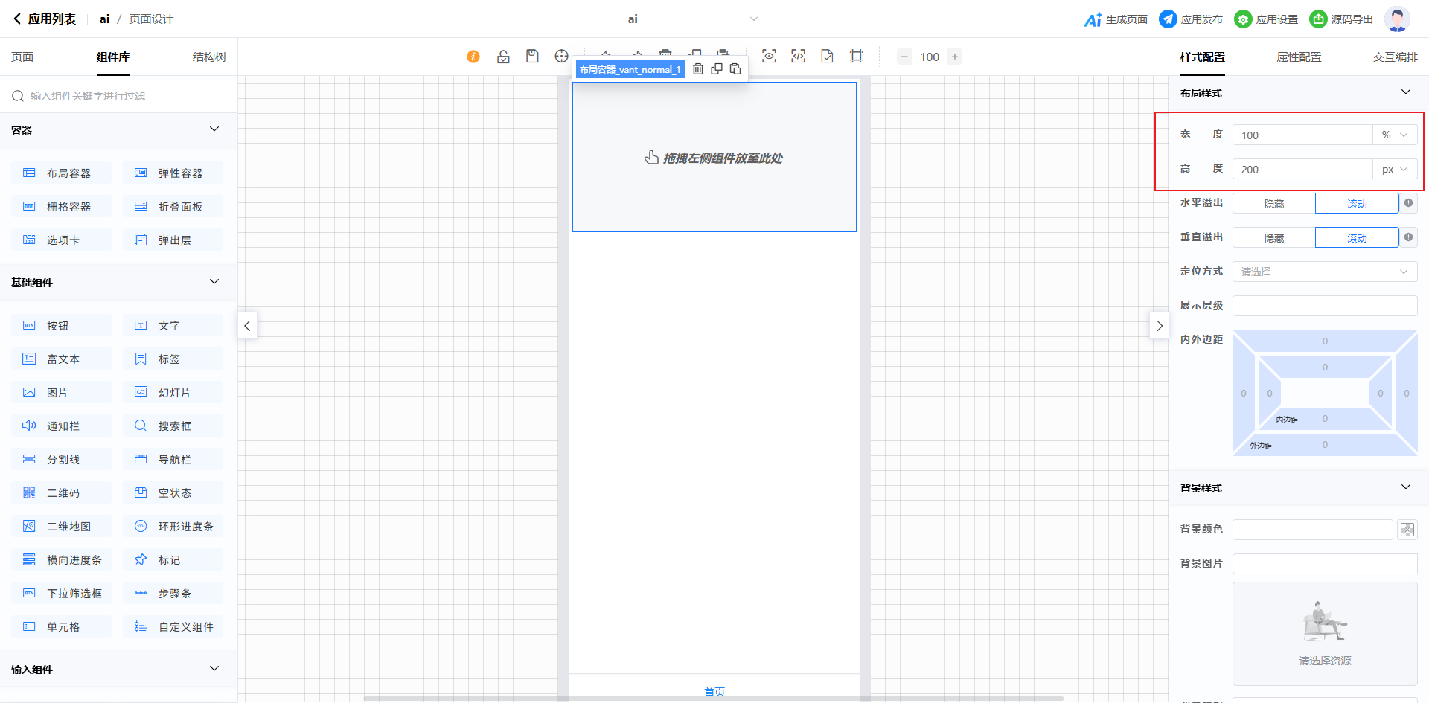Set 水平溢出 to 隐藏

point(1273,204)
